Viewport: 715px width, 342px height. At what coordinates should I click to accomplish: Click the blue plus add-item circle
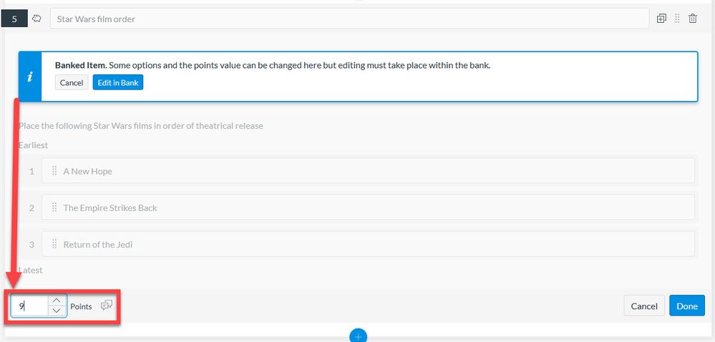pyautogui.click(x=358, y=336)
